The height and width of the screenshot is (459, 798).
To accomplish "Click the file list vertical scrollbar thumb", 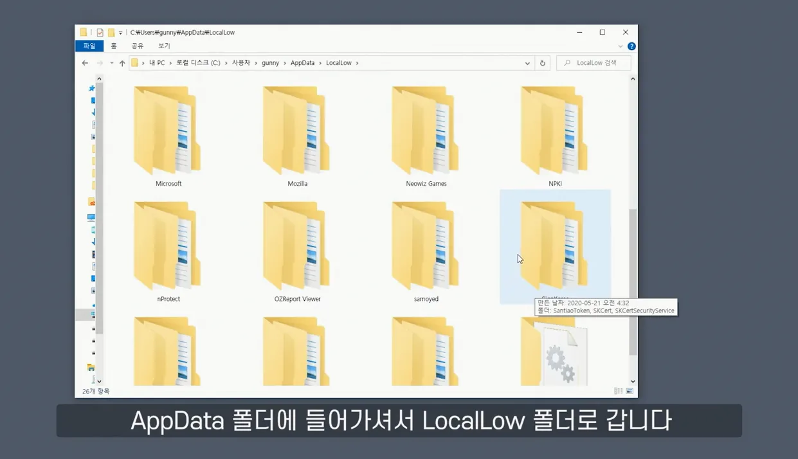I will [x=633, y=282].
